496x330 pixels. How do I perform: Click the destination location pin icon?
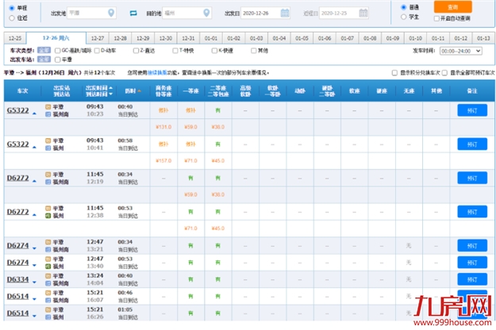point(206,13)
